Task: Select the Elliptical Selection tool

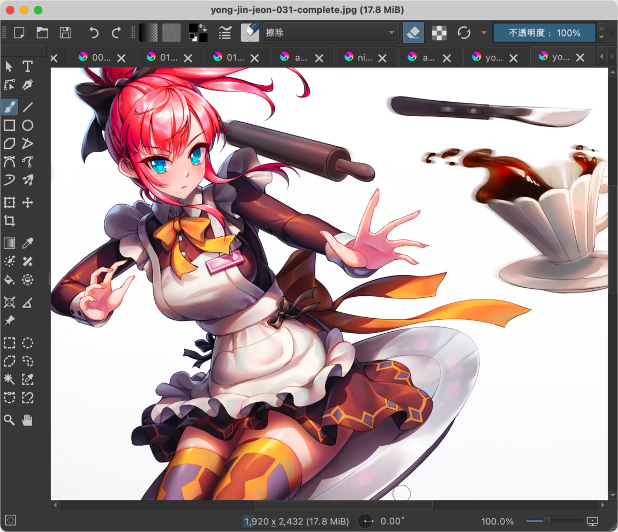Action: point(27,343)
